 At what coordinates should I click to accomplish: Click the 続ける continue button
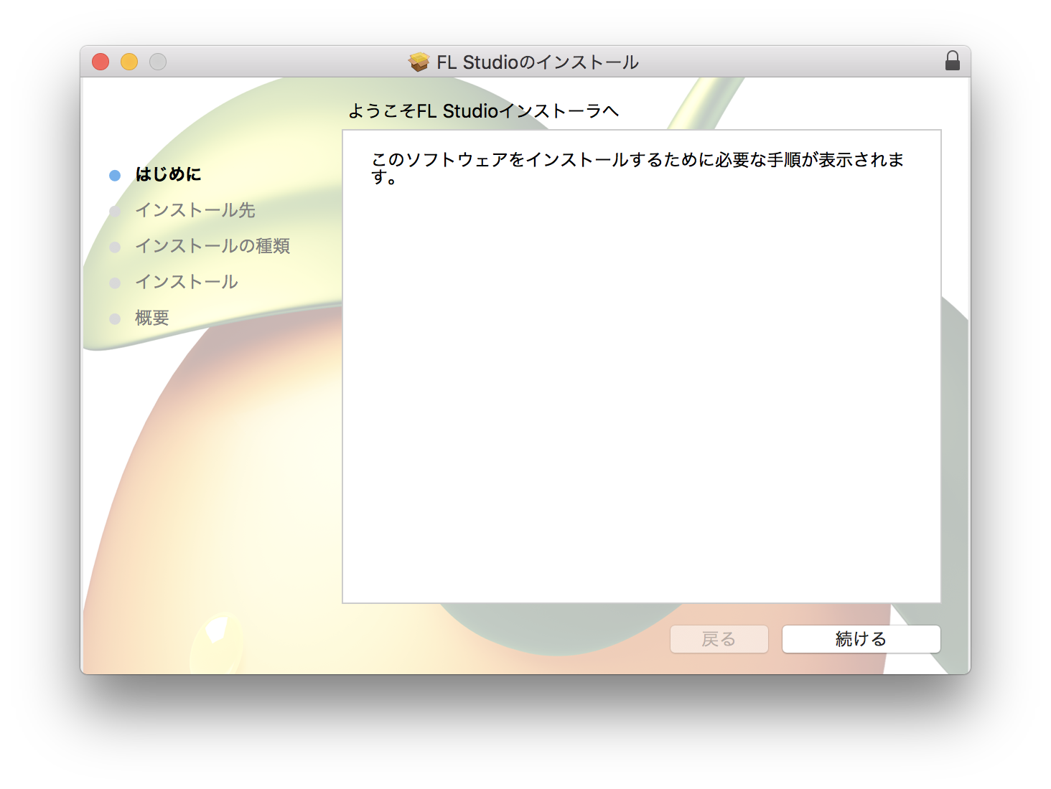861,639
